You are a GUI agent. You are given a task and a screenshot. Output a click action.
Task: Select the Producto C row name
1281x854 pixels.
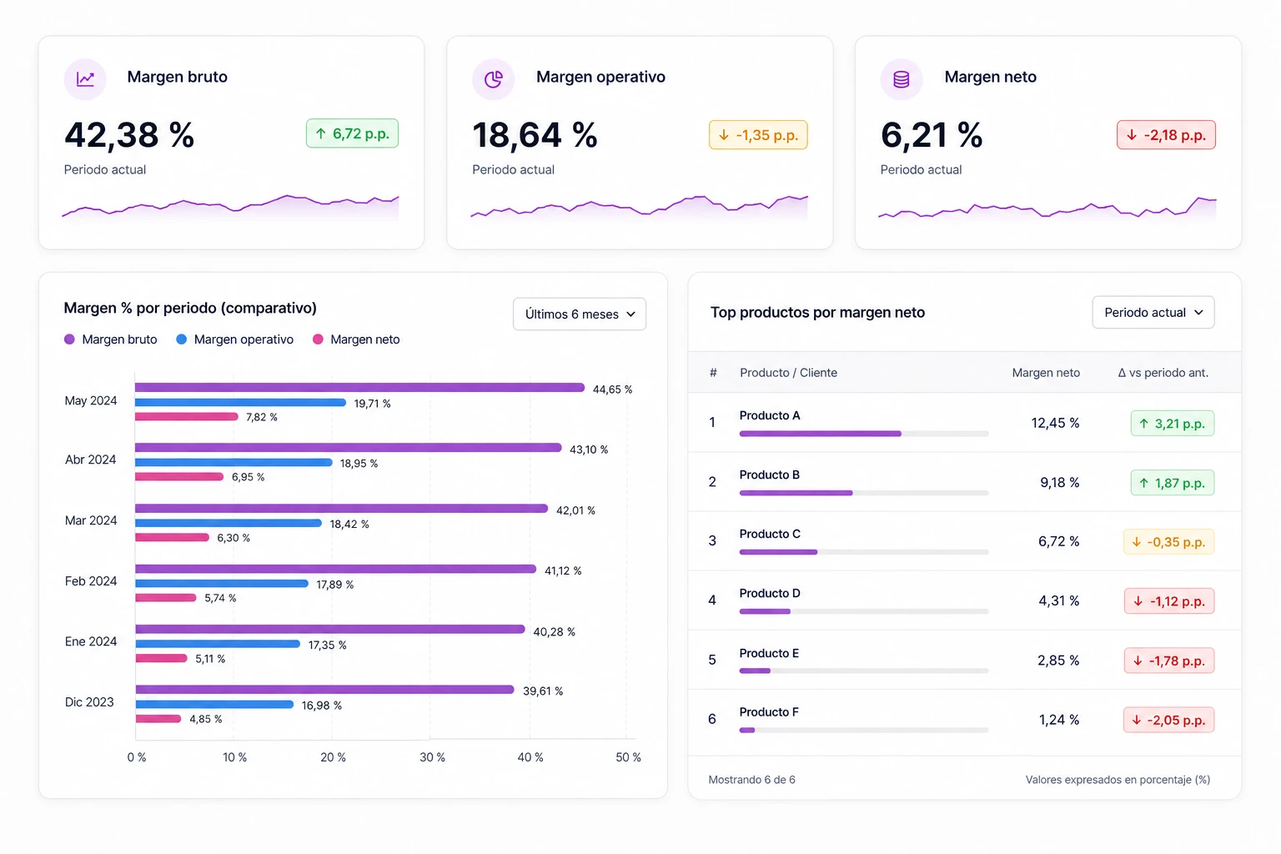(x=770, y=534)
